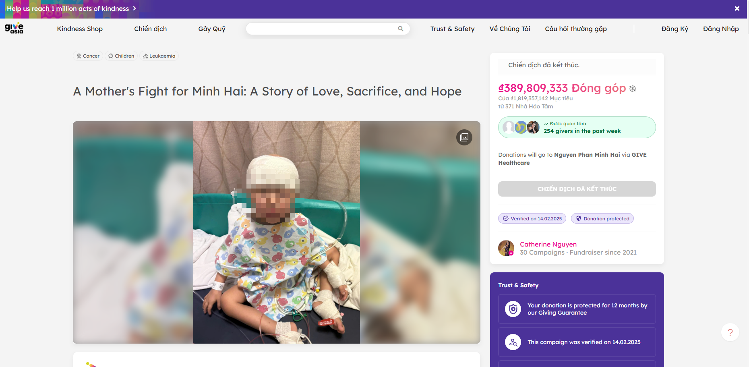Image resolution: width=749 pixels, height=367 pixels.
Task: Click the GiveAsia logo
Action: pos(14,28)
